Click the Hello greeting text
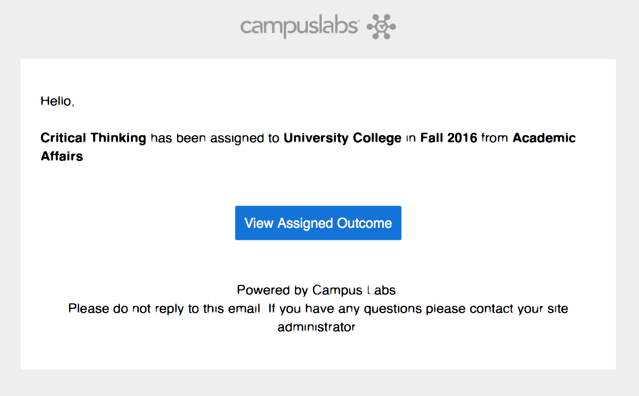The width and height of the screenshot is (639, 396). pyautogui.click(x=57, y=101)
